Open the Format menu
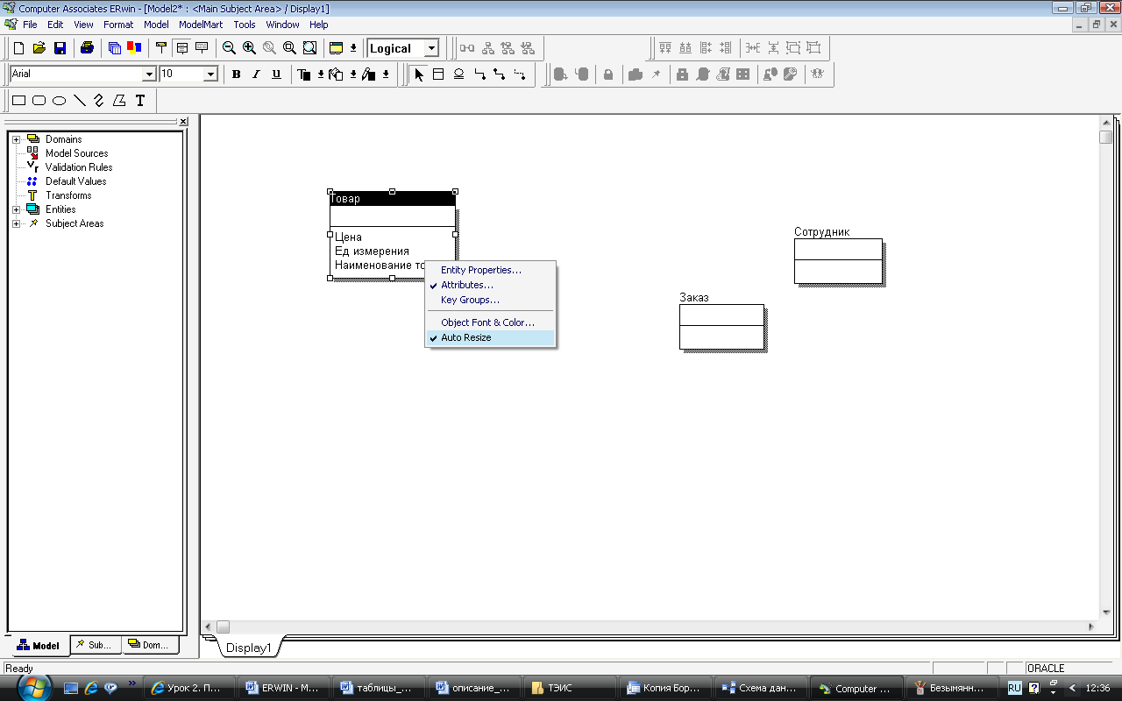Image resolution: width=1122 pixels, height=701 pixels. click(x=118, y=25)
